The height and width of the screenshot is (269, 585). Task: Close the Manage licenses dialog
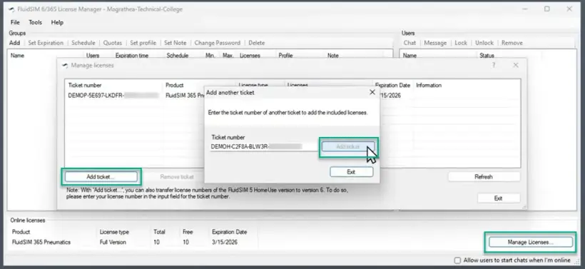516,66
